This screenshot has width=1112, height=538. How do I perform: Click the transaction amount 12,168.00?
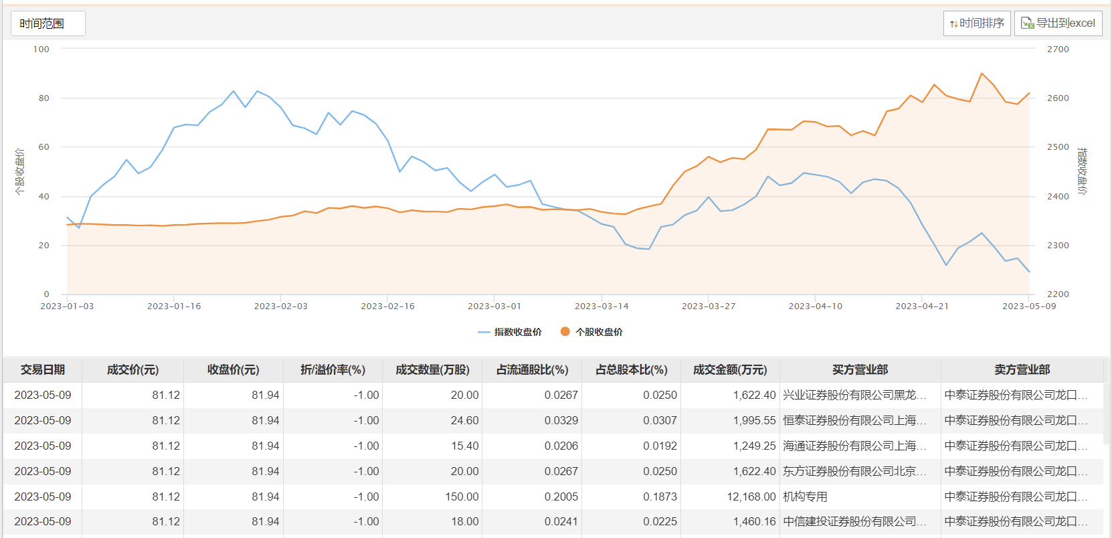pyautogui.click(x=751, y=497)
